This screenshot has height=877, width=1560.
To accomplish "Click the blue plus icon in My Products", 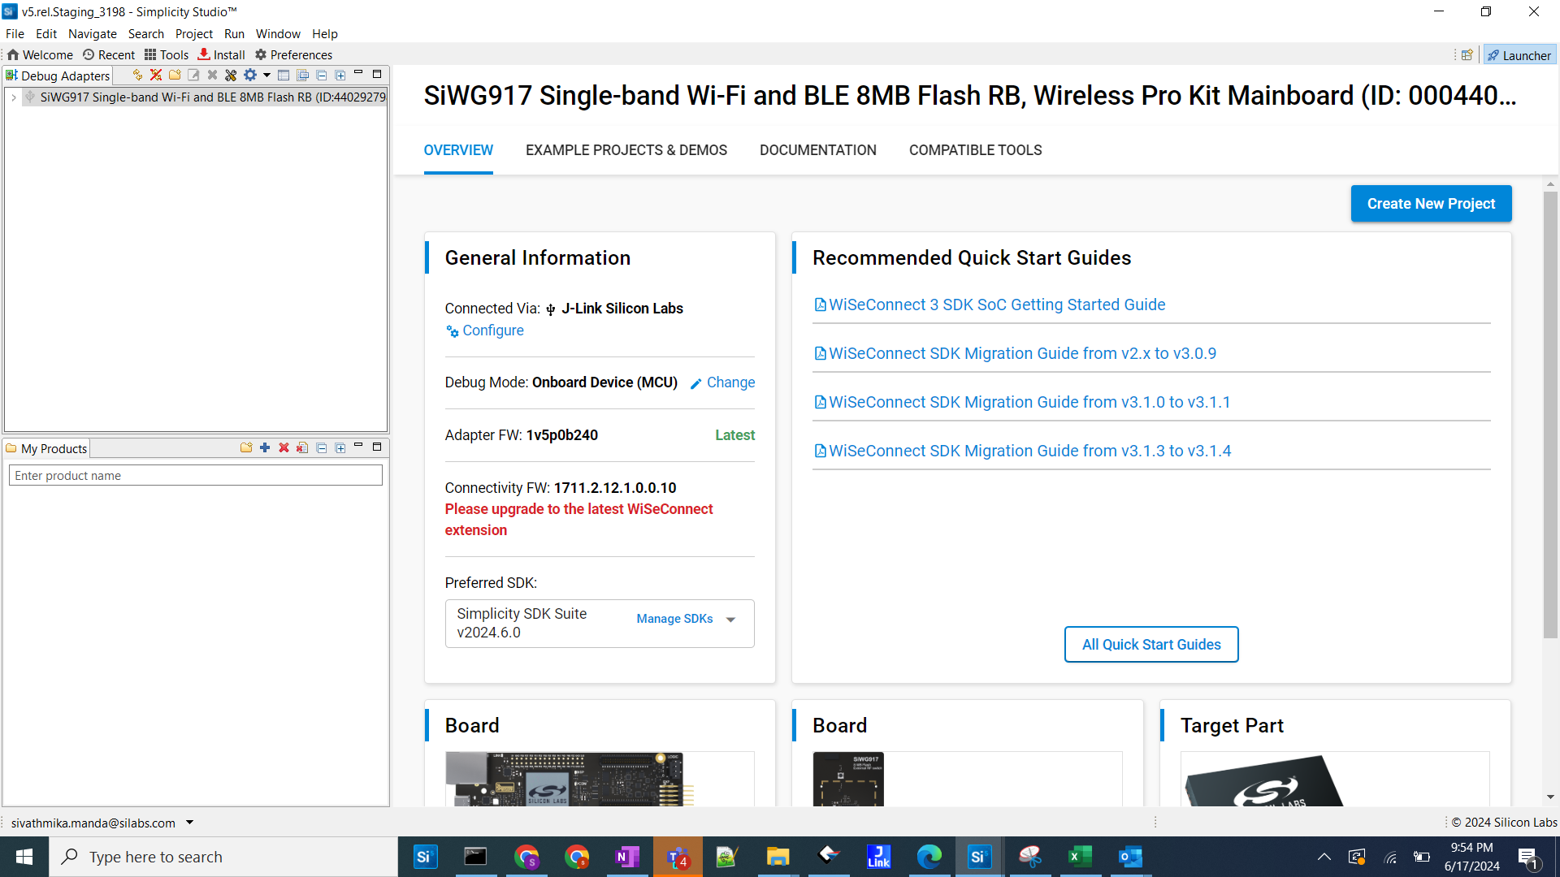I will pyautogui.click(x=265, y=447).
